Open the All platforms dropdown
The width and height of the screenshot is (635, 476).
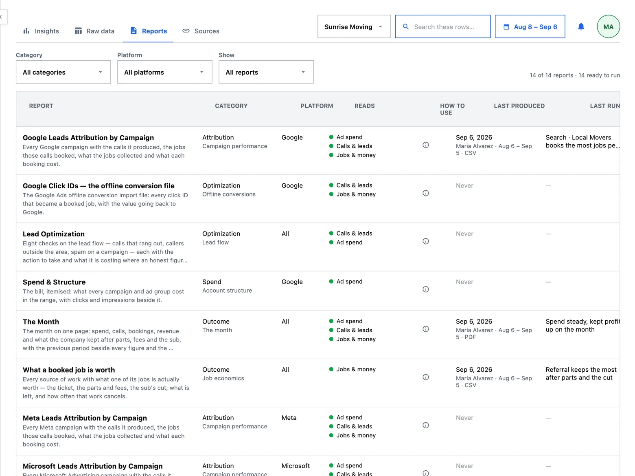point(164,72)
